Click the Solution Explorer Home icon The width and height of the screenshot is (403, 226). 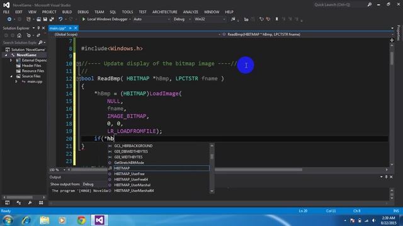click(20, 35)
